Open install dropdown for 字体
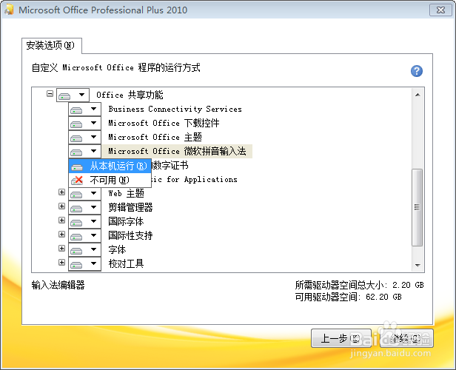Image resolution: width=456 pixels, height=370 pixels. click(84, 249)
